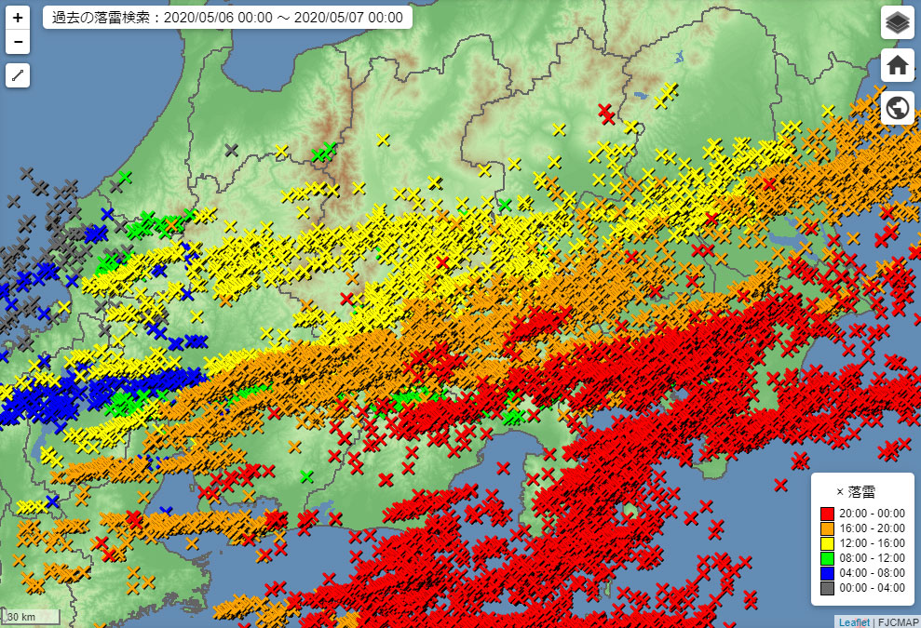Activate the line measurement tool
Image resolution: width=921 pixels, height=628 pixels.
click(x=18, y=76)
